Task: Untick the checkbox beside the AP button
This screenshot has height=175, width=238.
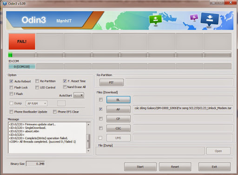Action: point(101,109)
